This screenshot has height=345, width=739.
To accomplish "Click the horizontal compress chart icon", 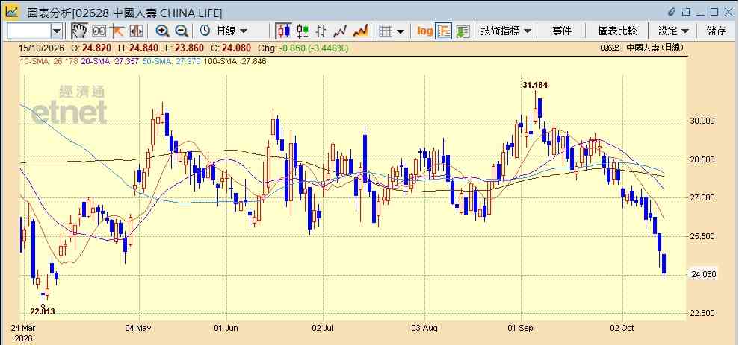I will [136, 31].
